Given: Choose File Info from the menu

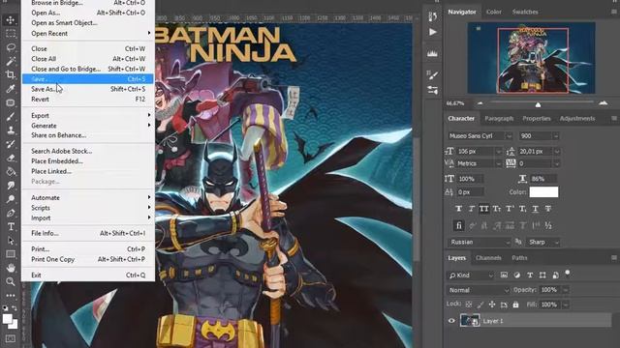Looking at the screenshot, I should 88,233.
